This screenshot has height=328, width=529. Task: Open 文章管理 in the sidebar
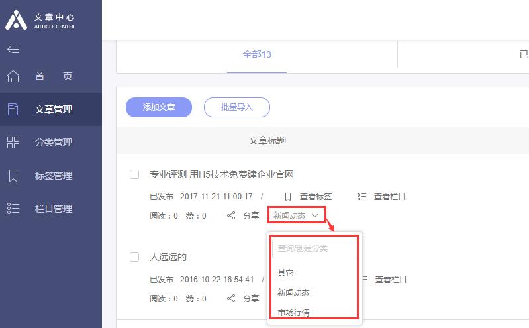point(50,109)
